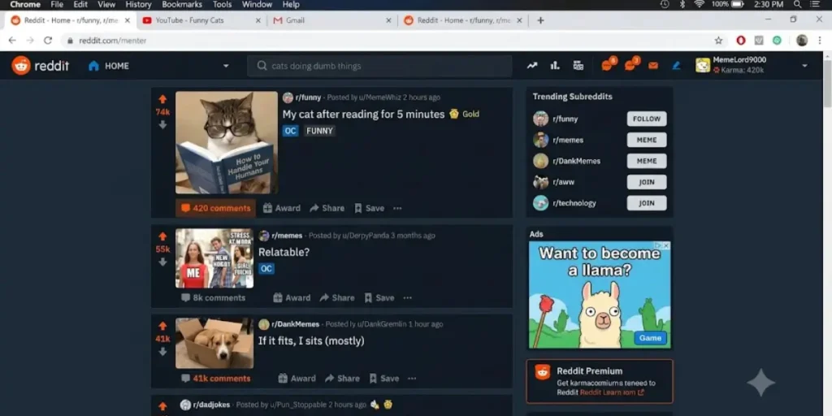Upvote the If it fits post
This screenshot has height=416, width=832.
(162, 326)
